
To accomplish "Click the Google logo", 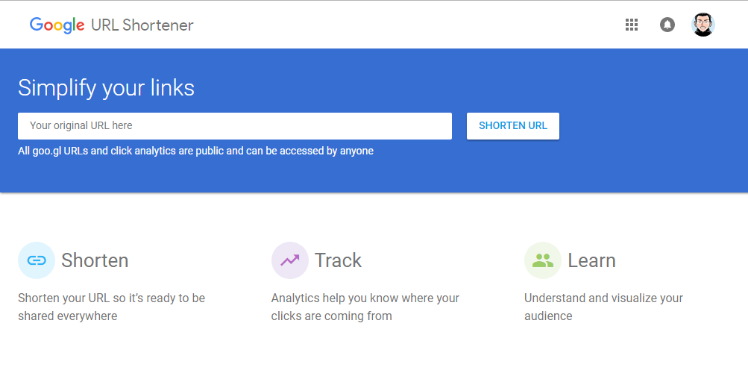I will tap(57, 25).
